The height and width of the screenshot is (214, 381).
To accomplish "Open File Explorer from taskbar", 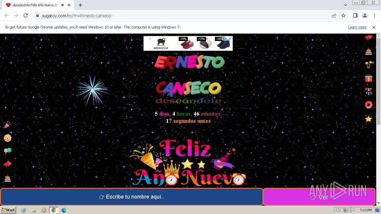I will click(x=34, y=210).
